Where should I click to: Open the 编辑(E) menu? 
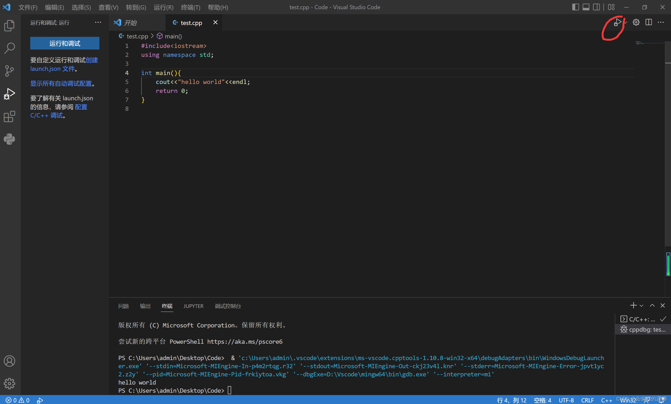54,7
